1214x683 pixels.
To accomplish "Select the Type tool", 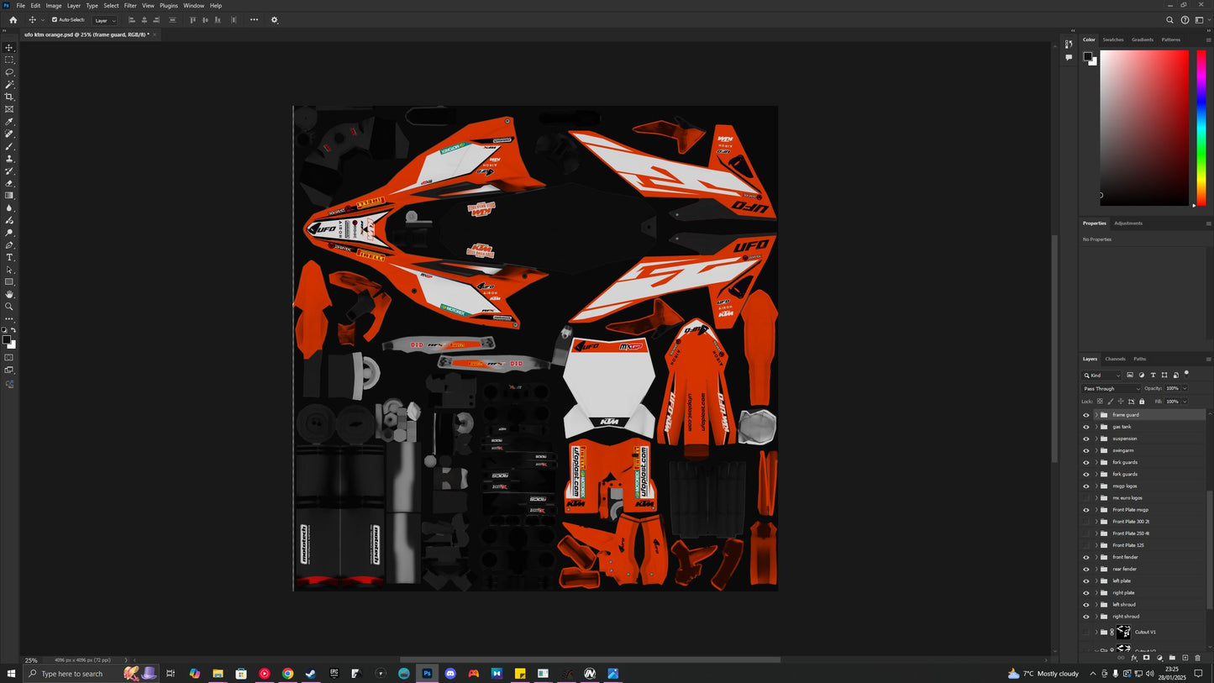I will point(9,257).
